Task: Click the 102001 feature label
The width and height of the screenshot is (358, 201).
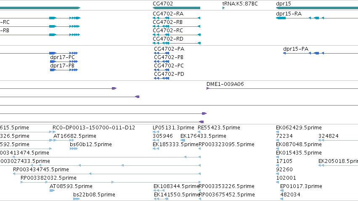Action: [x=286, y=178]
